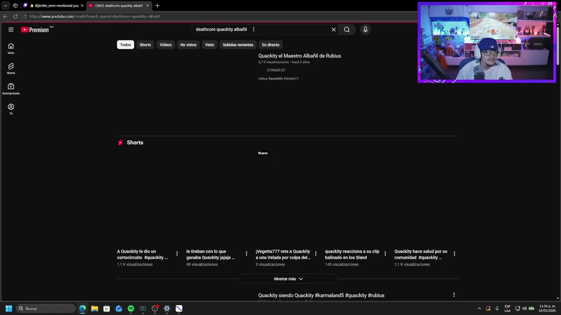Image resolution: width=561 pixels, height=315 pixels.
Task: Open short quackity reacciona a su clip
Action: click(x=352, y=254)
